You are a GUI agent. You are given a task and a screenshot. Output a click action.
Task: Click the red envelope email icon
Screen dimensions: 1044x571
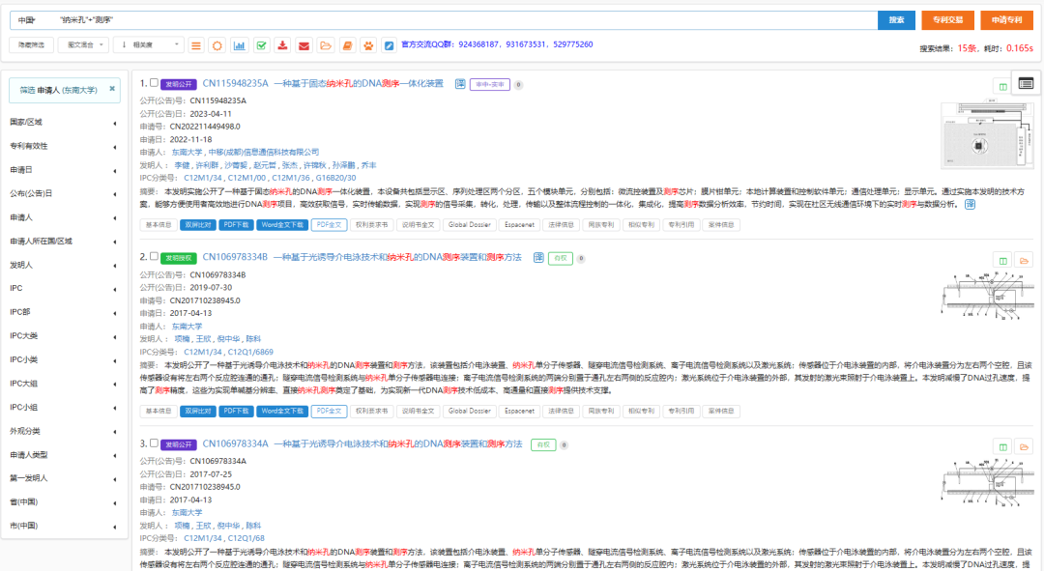(304, 45)
